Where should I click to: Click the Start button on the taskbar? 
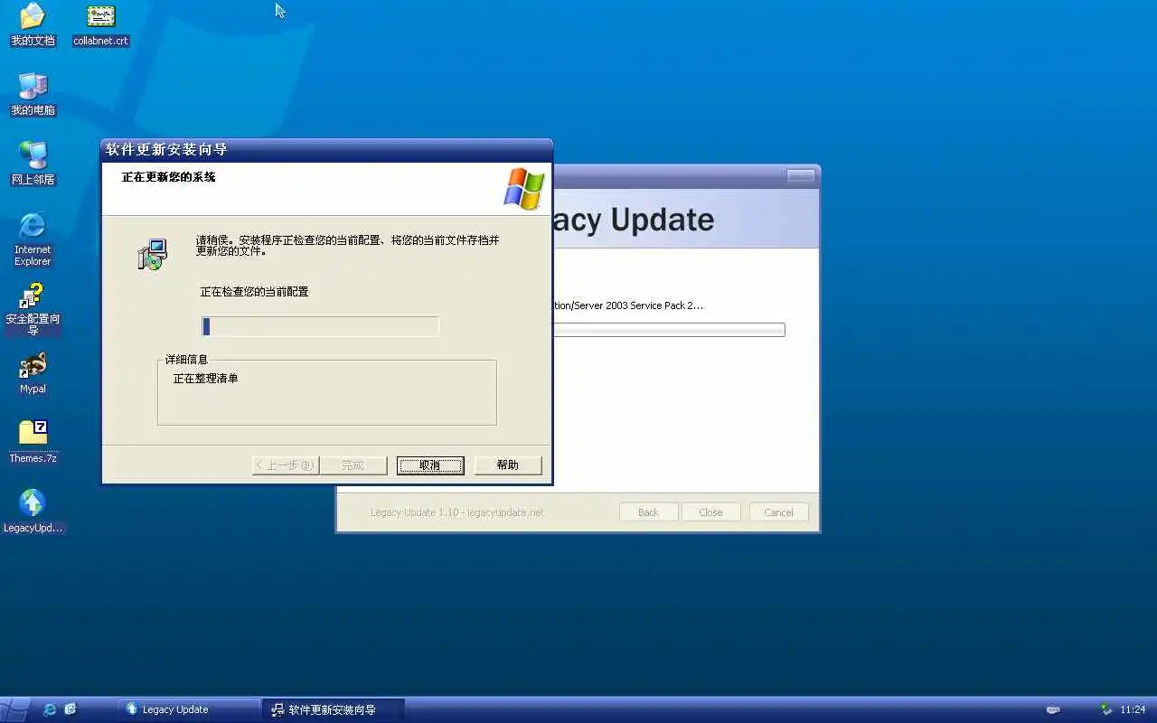[15, 709]
